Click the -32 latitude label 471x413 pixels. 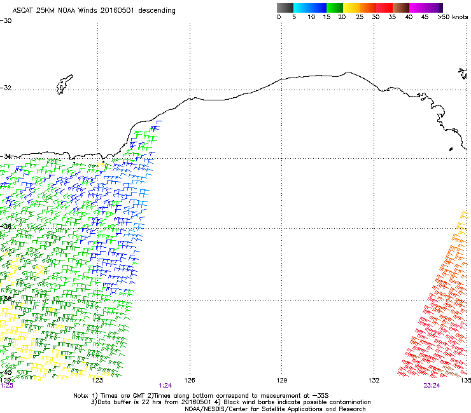point(6,88)
